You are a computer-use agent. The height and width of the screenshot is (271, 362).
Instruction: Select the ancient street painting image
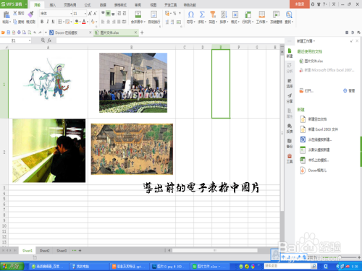(132, 149)
